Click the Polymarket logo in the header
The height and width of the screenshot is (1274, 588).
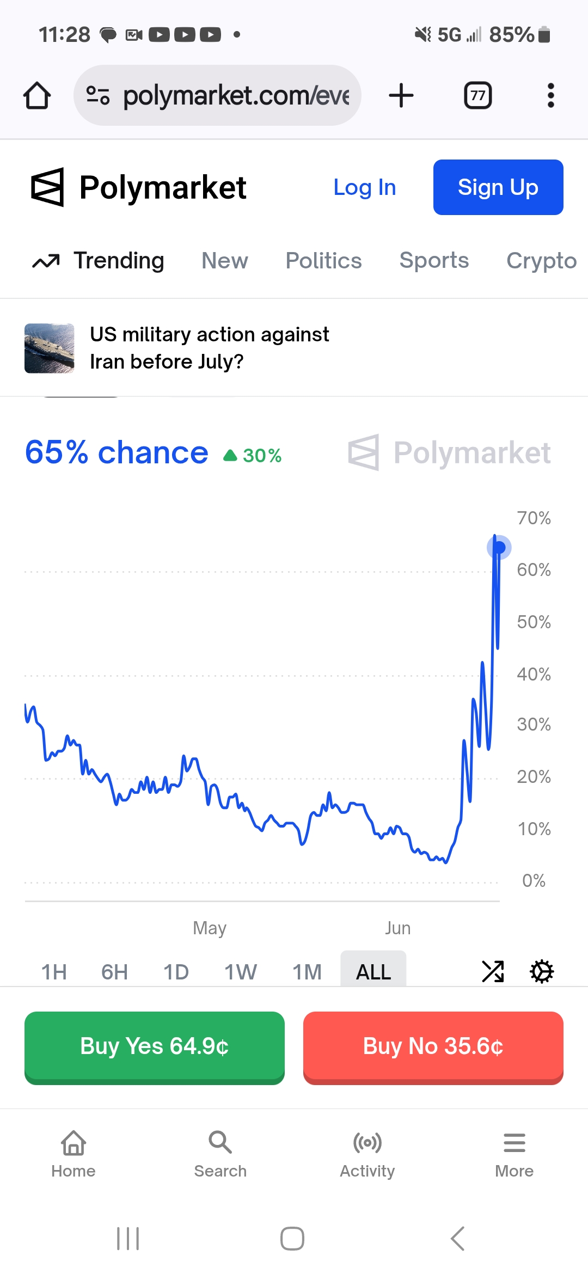pyautogui.click(x=138, y=187)
